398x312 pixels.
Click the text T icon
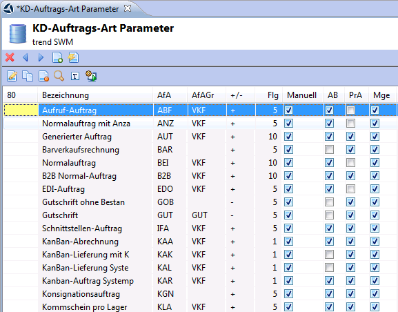coord(75,76)
